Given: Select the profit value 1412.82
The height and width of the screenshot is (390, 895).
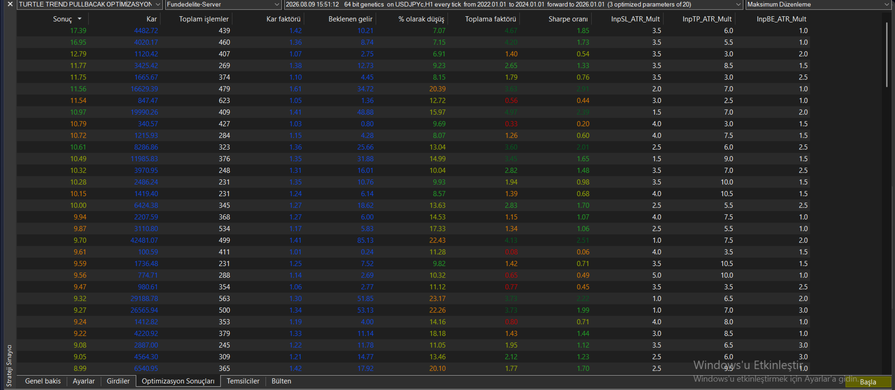Looking at the screenshot, I should click(146, 322).
